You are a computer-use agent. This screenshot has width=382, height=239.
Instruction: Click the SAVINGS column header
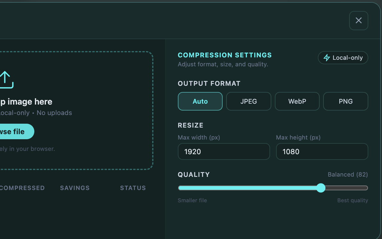click(75, 188)
